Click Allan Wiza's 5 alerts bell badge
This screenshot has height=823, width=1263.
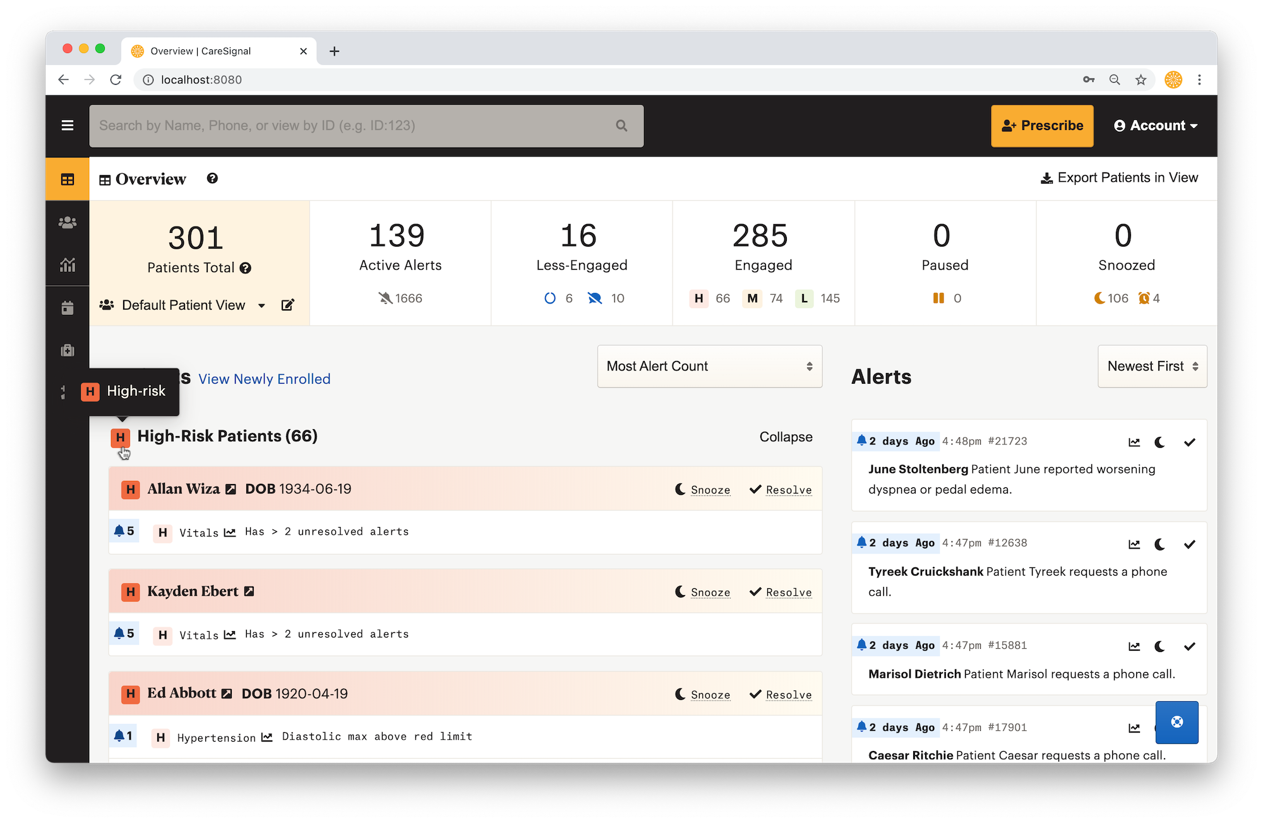pyautogui.click(x=124, y=531)
